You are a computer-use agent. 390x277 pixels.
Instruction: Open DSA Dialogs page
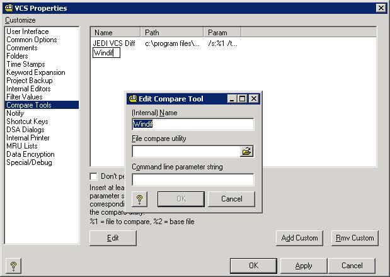coord(42,130)
